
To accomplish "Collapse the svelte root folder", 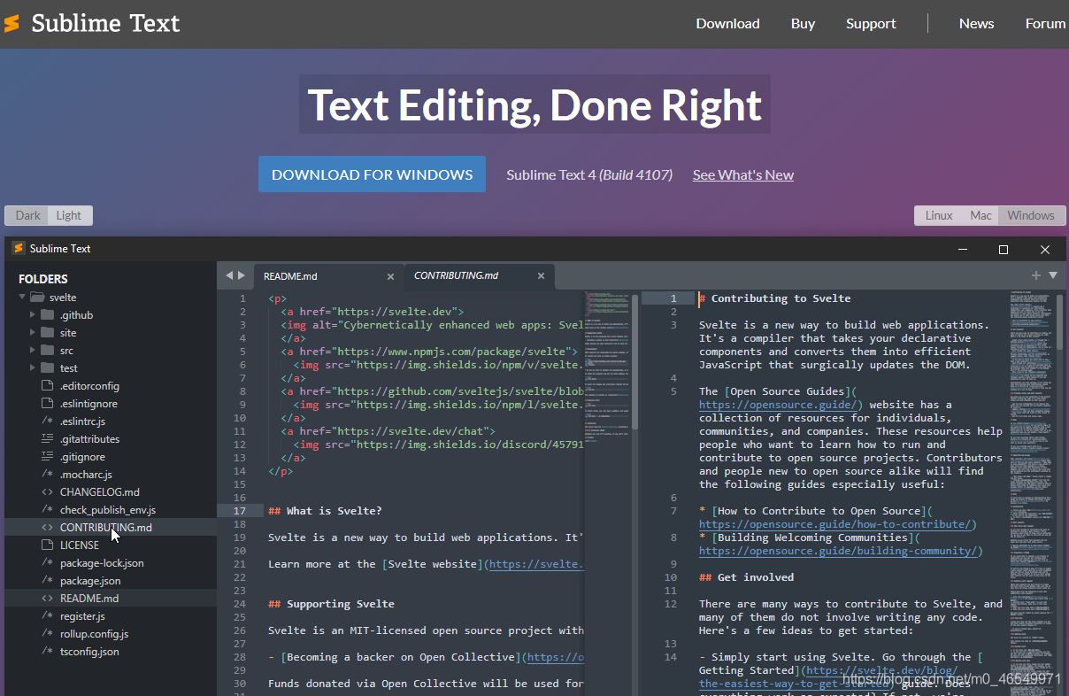I will coord(22,298).
